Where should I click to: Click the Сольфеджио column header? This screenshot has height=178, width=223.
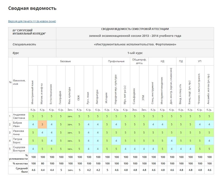click(x=134, y=96)
